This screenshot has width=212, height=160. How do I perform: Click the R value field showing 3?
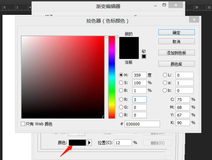tap(139, 99)
